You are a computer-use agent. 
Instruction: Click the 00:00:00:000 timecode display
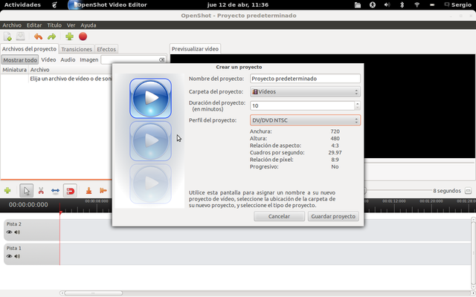28,205
